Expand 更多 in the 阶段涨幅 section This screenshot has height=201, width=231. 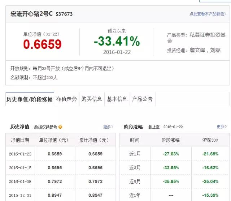(221, 127)
